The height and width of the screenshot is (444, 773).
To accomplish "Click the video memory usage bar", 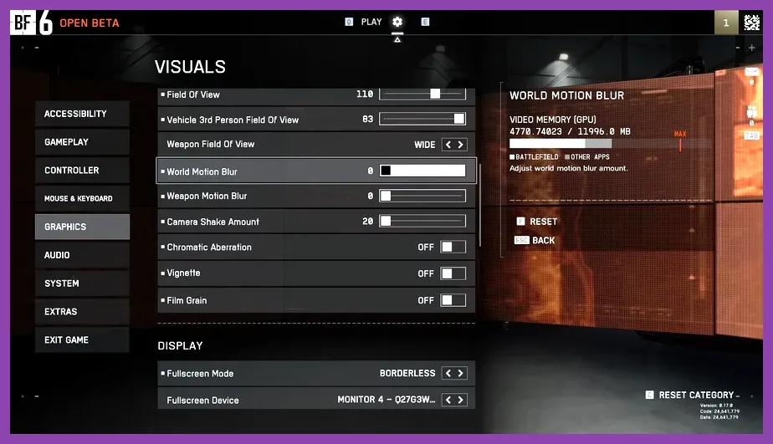I will click(x=611, y=144).
